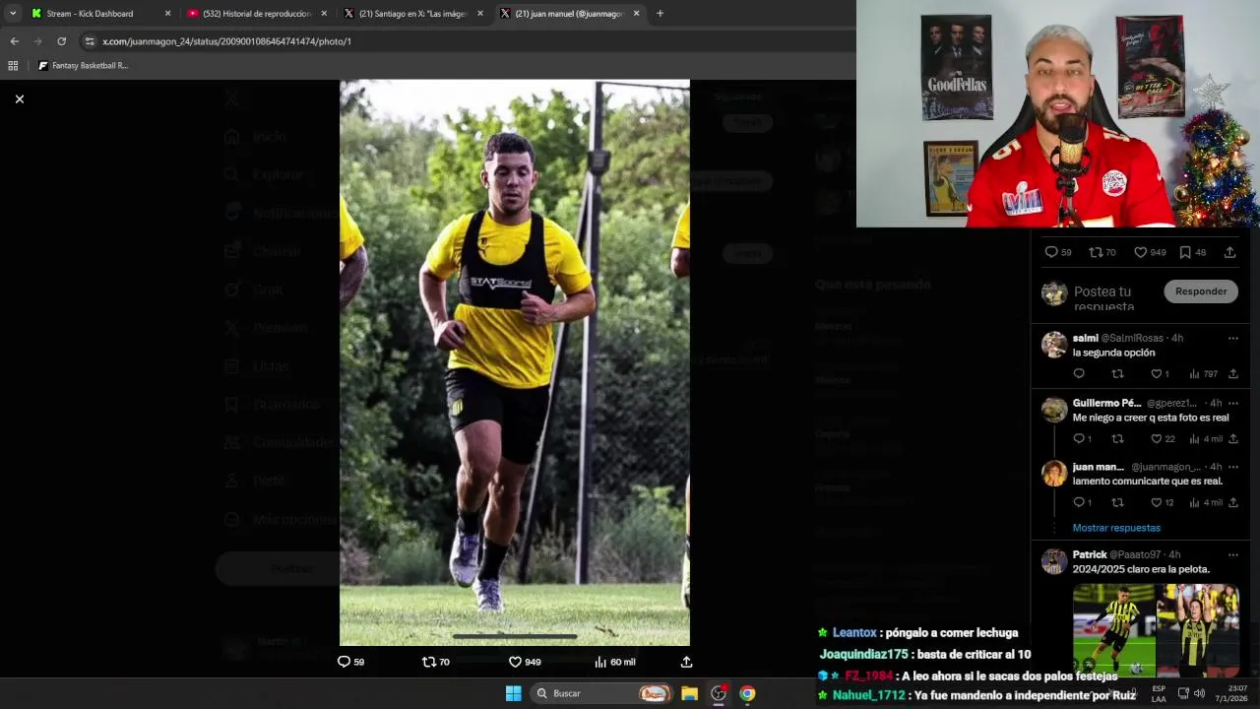Open more options on Patrick's reply
Image resolution: width=1260 pixels, height=709 pixels.
click(x=1232, y=554)
